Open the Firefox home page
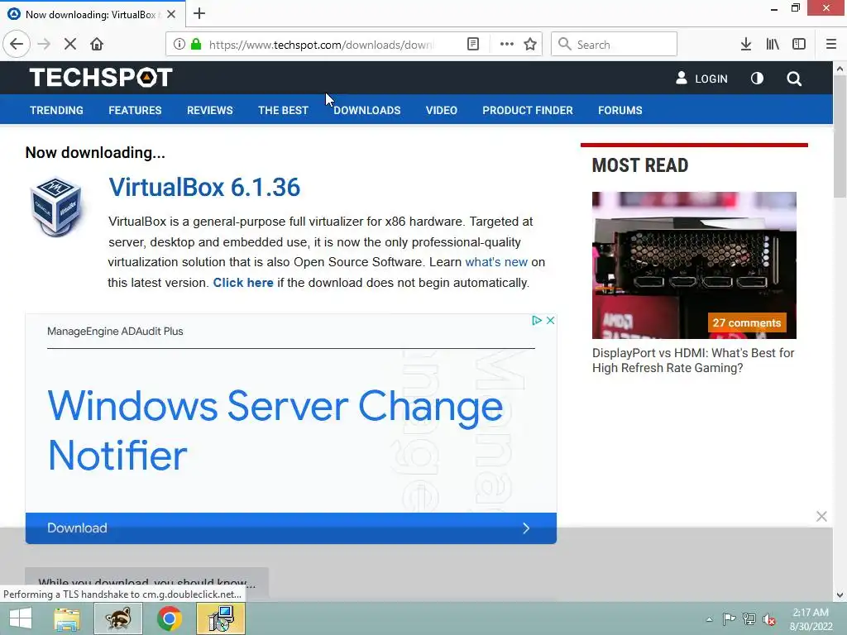The image size is (847, 635). (97, 45)
